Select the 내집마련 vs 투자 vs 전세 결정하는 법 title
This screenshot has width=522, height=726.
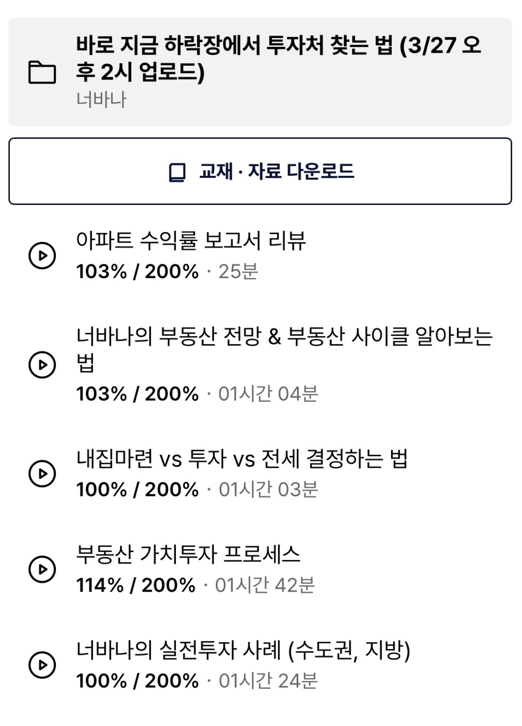pos(242,459)
